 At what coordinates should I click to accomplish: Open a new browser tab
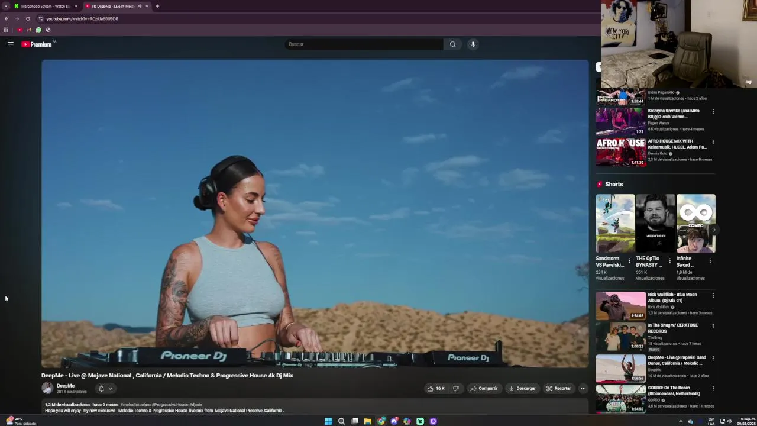point(157,6)
